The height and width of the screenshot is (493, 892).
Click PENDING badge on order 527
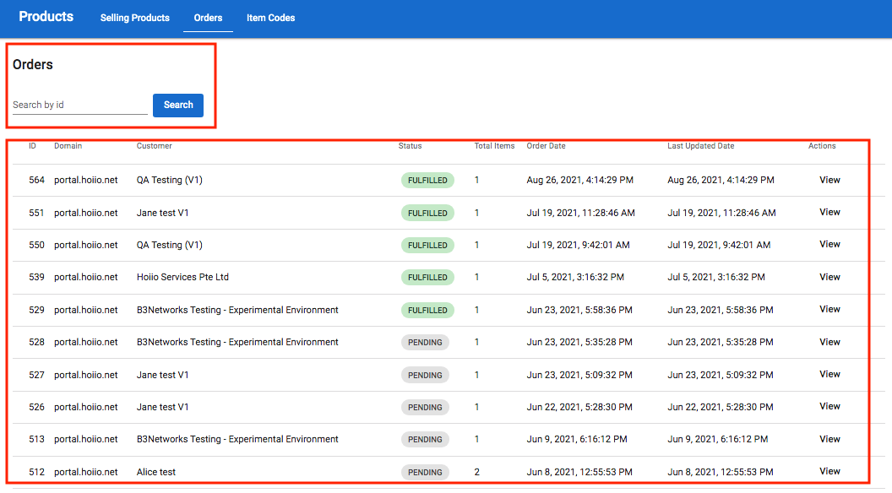coord(425,375)
